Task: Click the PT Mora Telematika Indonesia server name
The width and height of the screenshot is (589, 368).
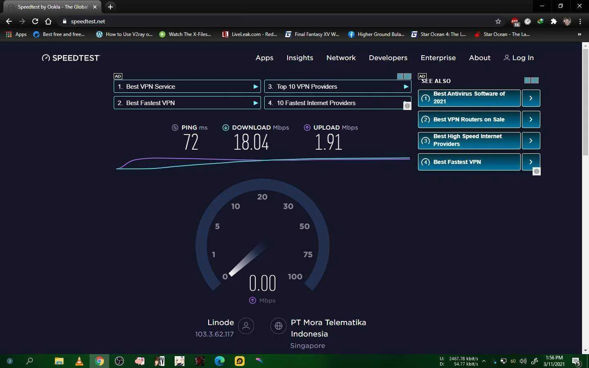Action: 328,328
